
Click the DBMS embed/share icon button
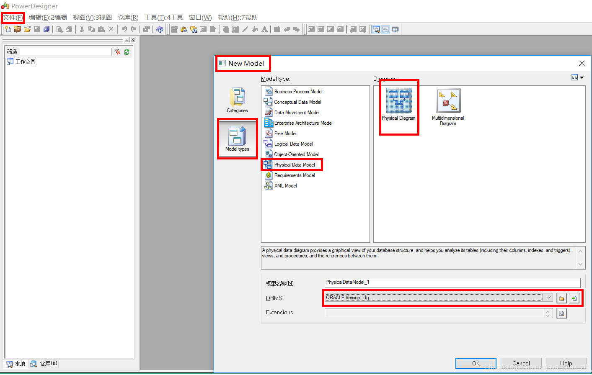pos(574,298)
